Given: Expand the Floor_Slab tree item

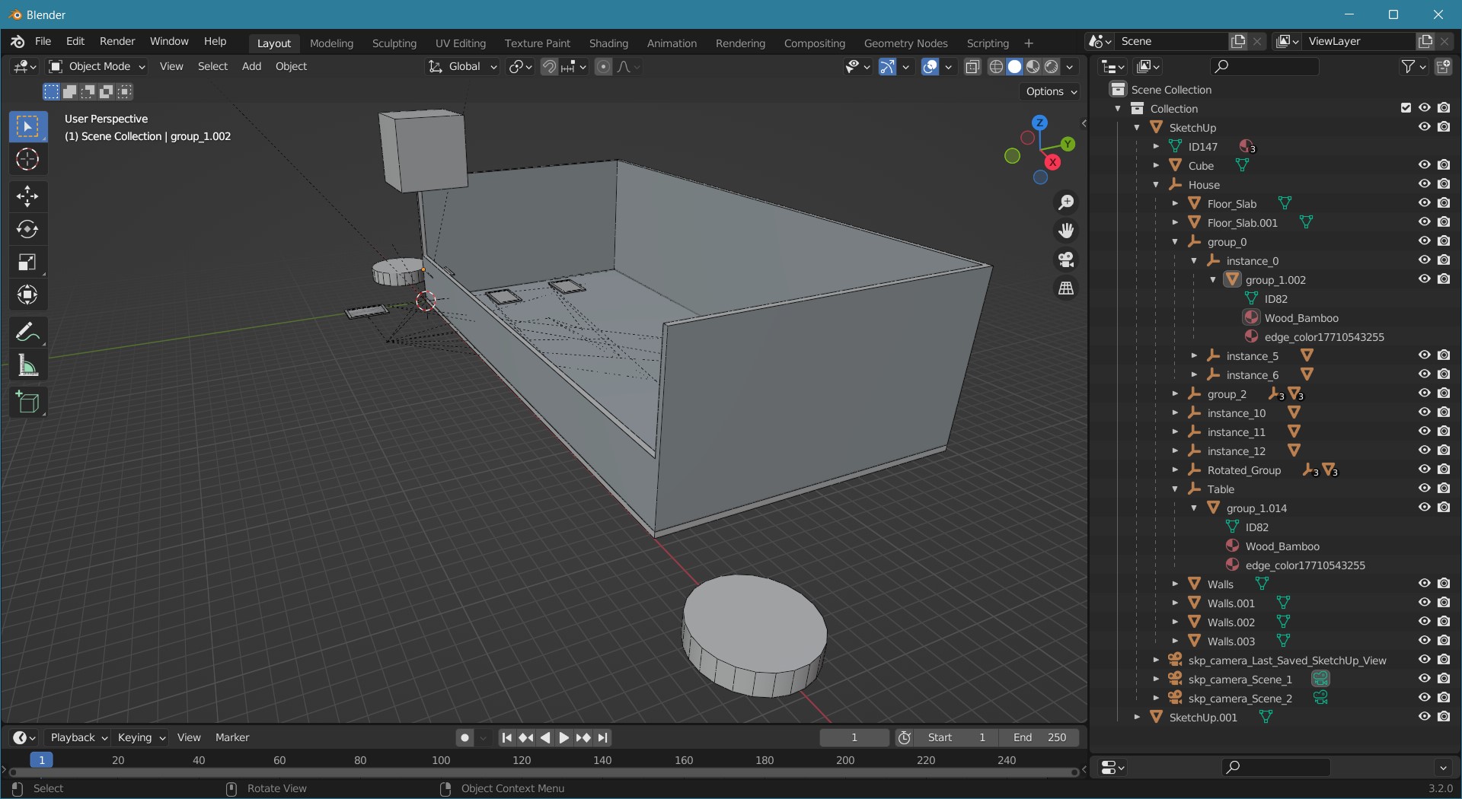Looking at the screenshot, I should [1175, 203].
